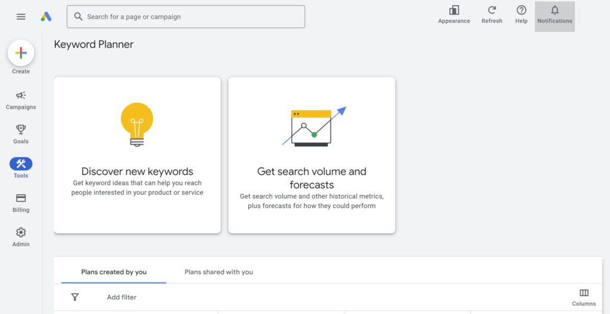
Task: Click Add filter
Action: (x=122, y=297)
